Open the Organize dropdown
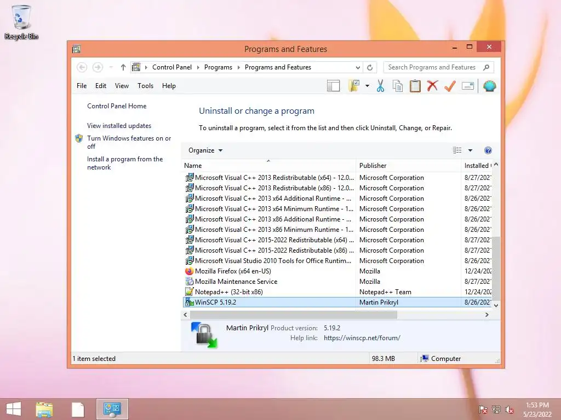The image size is (561, 420). (205, 150)
